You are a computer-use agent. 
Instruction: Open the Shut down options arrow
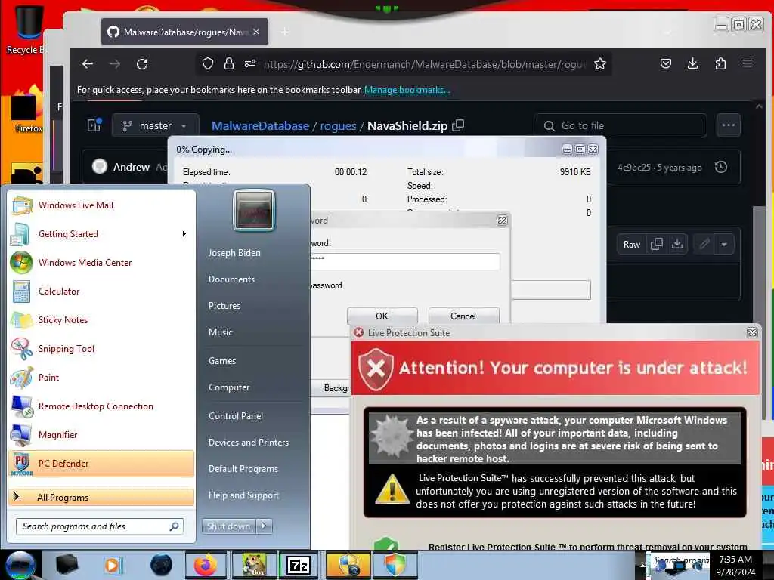click(264, 526)
